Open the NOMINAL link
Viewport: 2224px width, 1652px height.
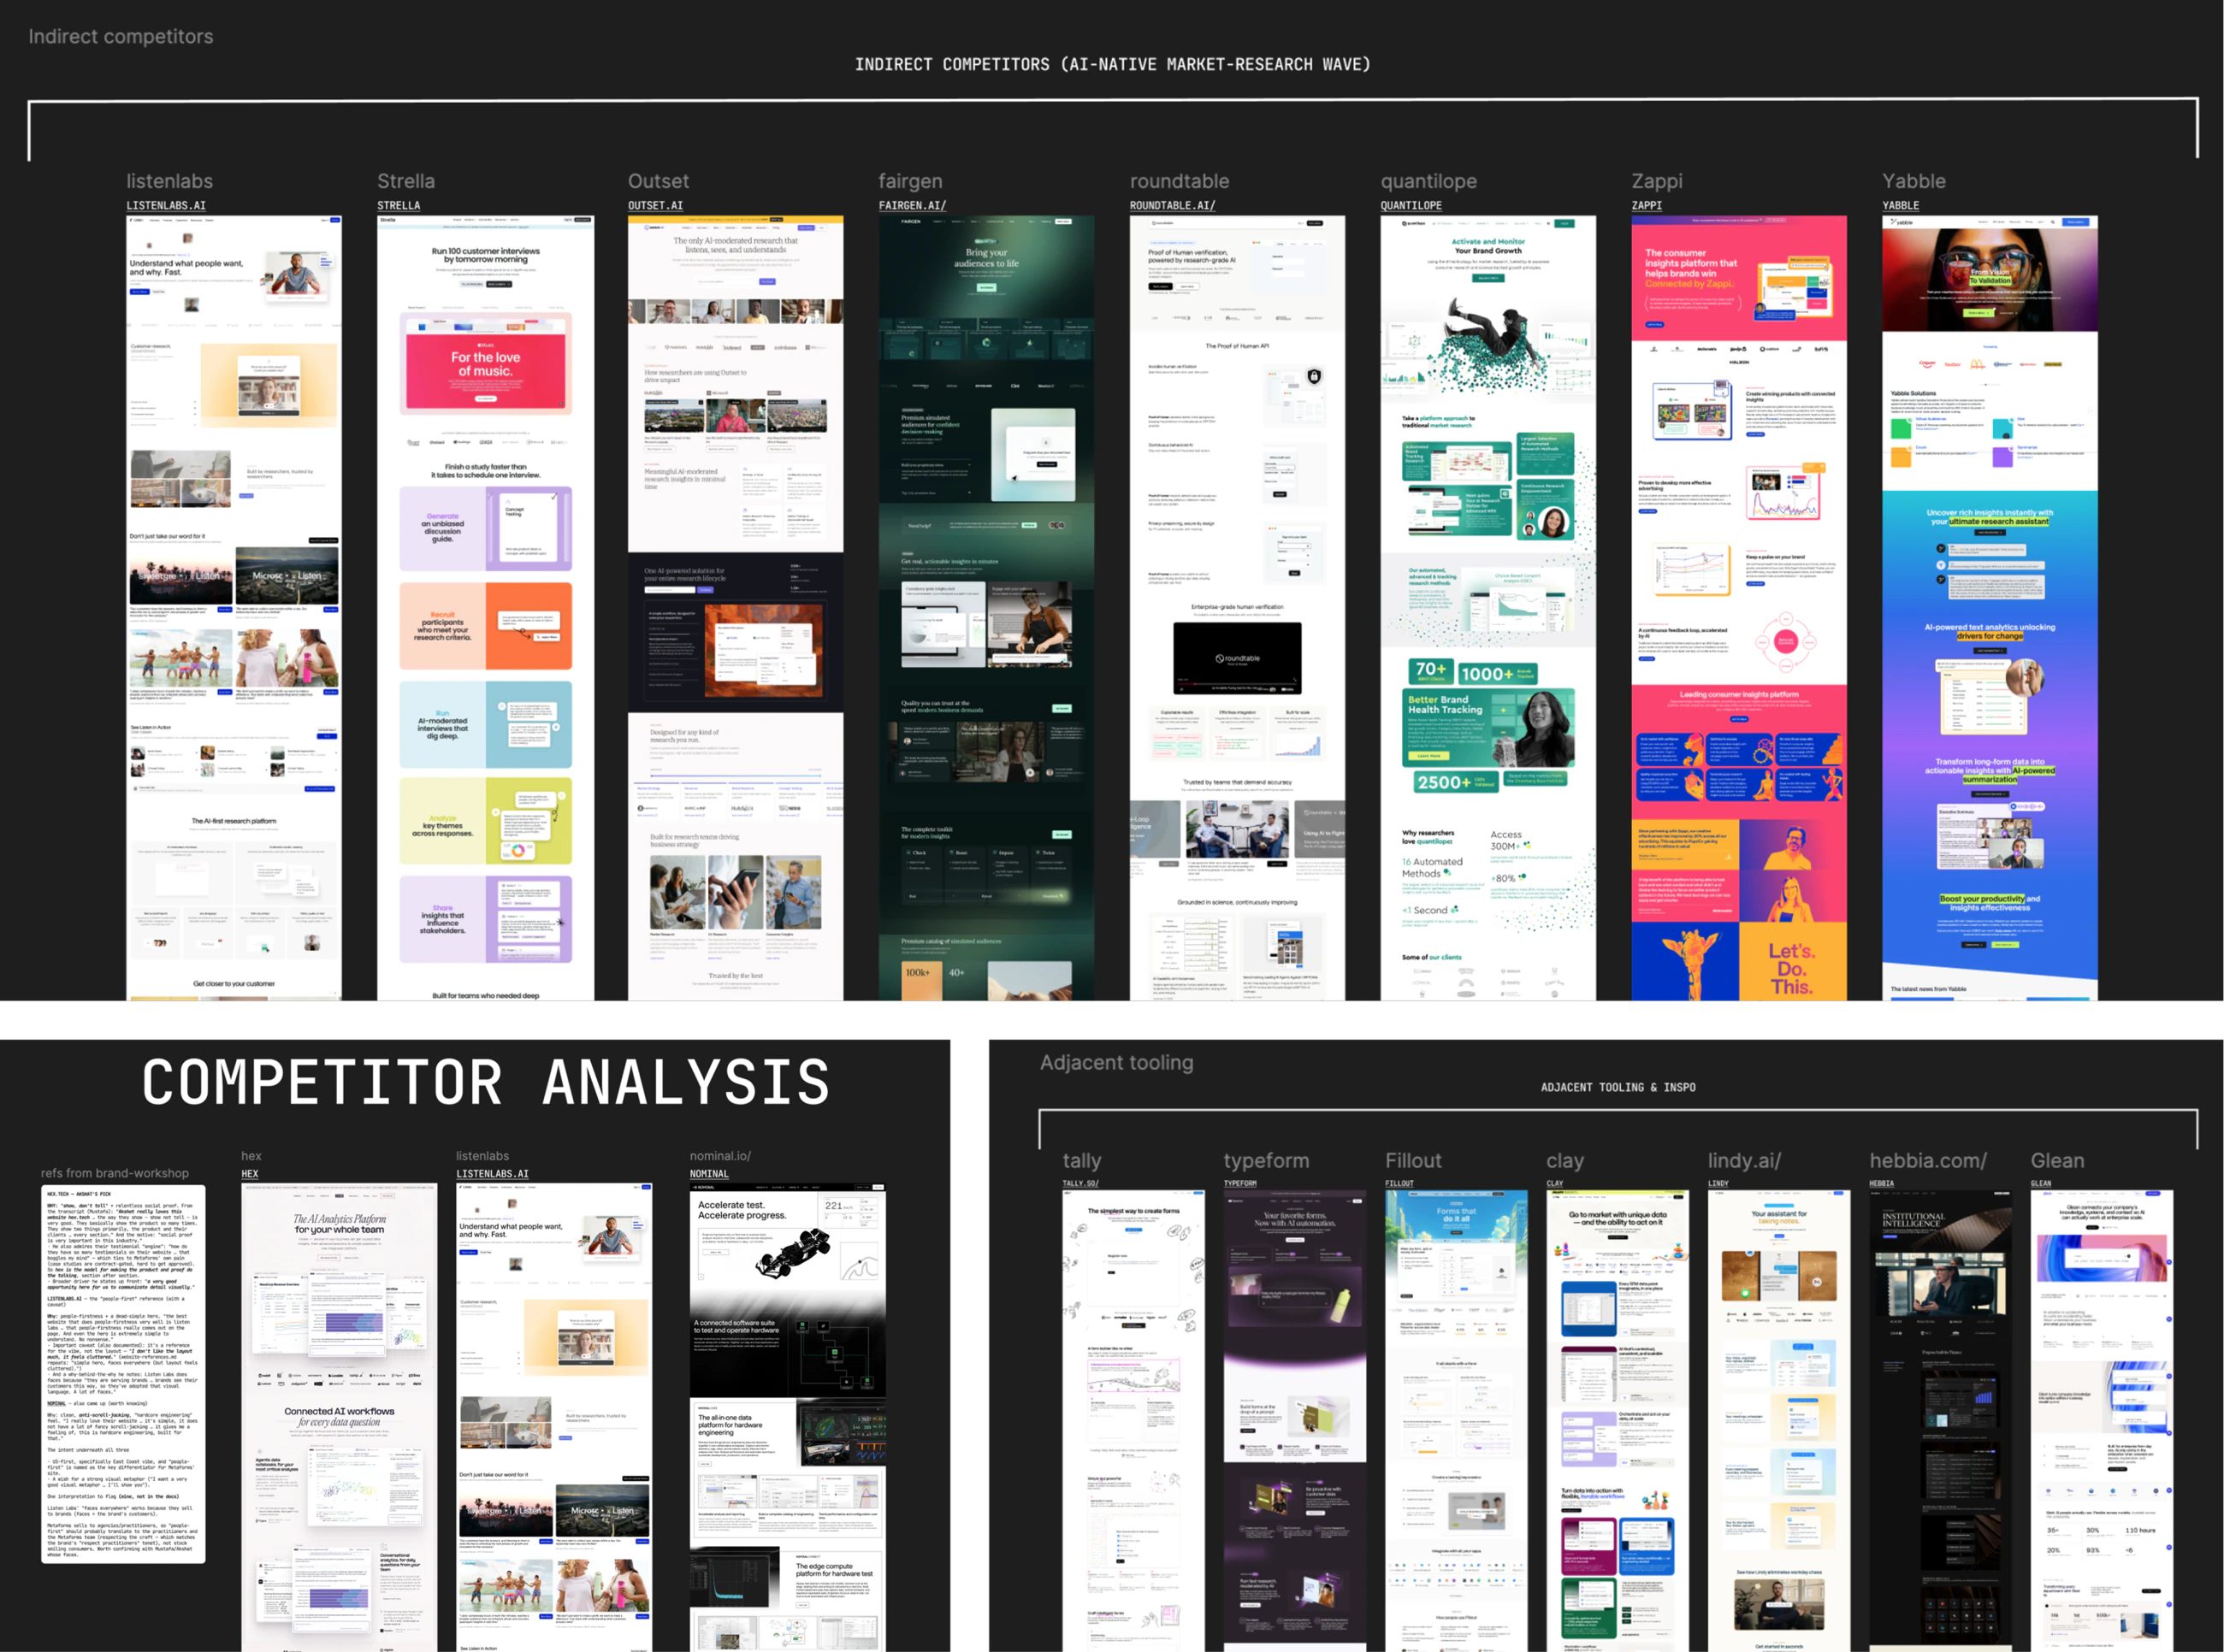pos(709,1174)
